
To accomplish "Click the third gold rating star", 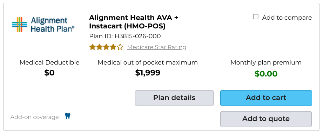I will 106,47.
